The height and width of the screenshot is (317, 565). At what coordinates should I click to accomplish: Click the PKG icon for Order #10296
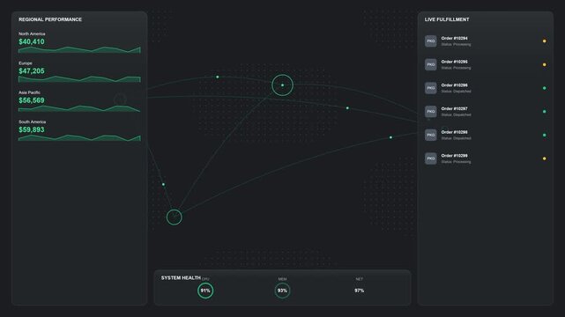coord(431,88)
